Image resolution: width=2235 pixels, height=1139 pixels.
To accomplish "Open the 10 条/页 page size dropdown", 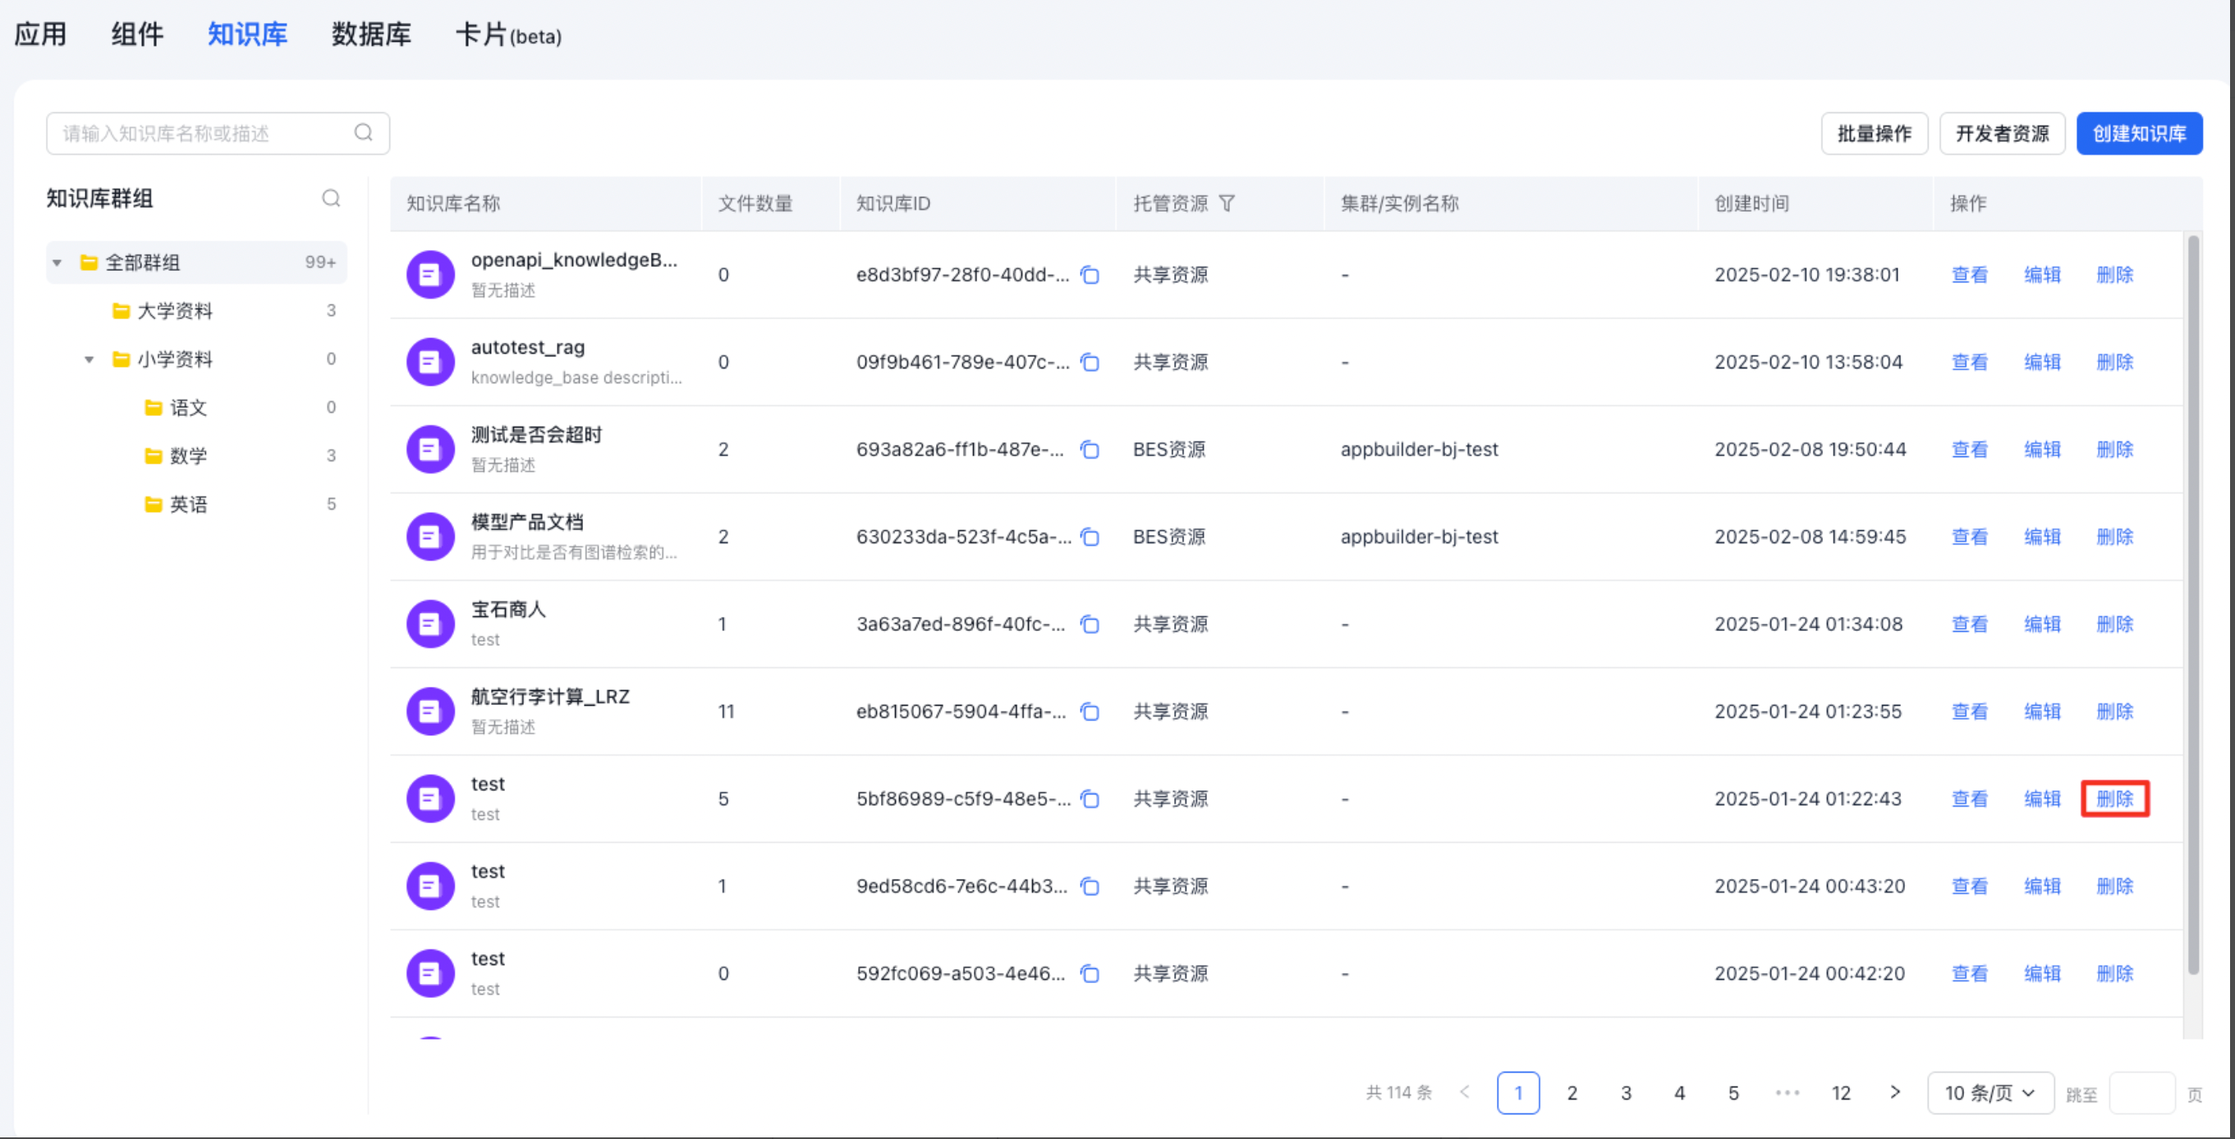I will click(1990, 1093).
